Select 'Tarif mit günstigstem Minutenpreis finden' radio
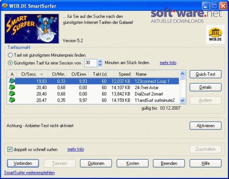This screenshot has width=229, height=179. pyautogui.click(x=10, y=55)
